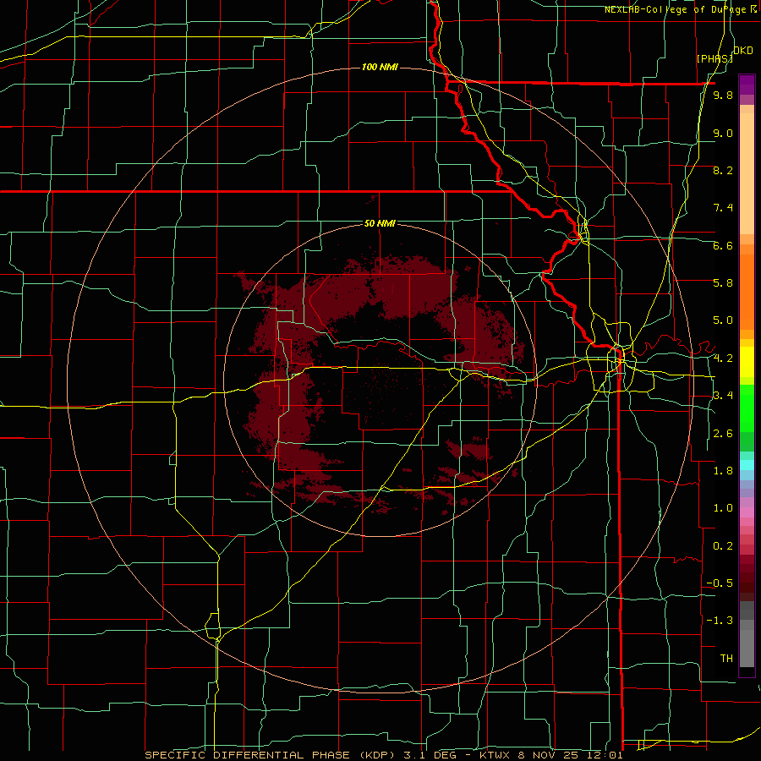This screenshot has height=761, width=761.
Task: Click the 7.4 value on the scale
Action: (x=723, y=208)
